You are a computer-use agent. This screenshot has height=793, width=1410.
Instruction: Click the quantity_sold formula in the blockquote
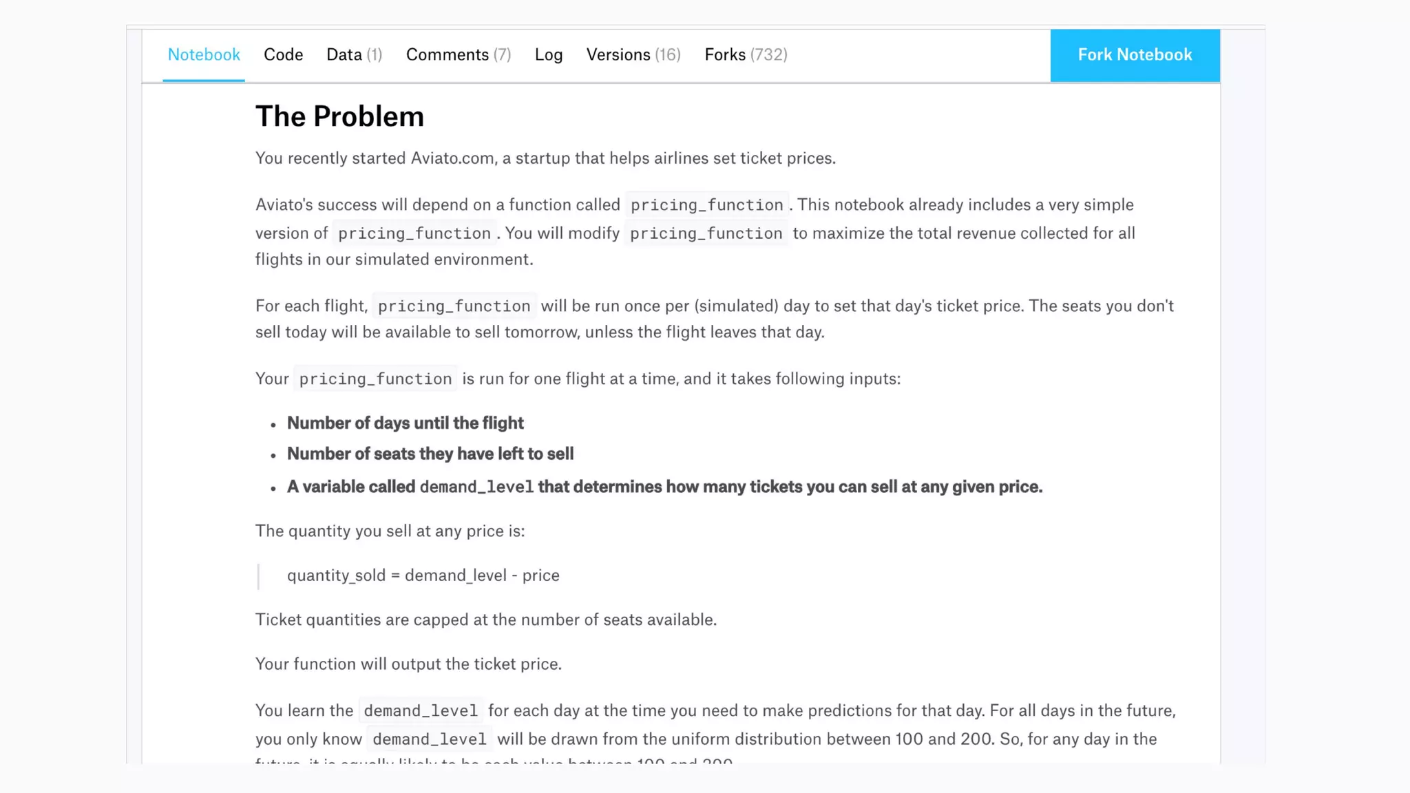point(423,575)
